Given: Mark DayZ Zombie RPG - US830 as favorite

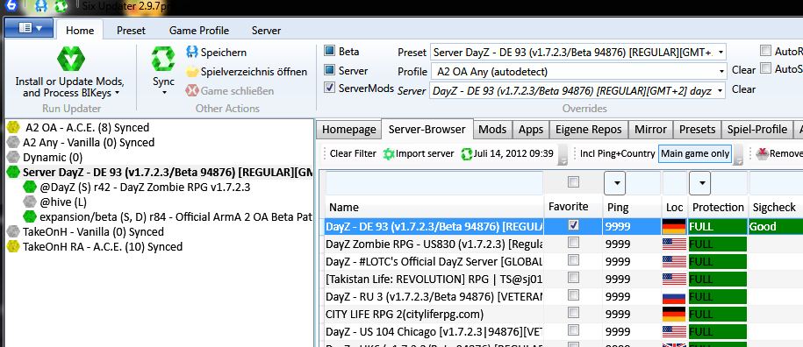Looking at the screenshot, I should [x=573, y=243].
